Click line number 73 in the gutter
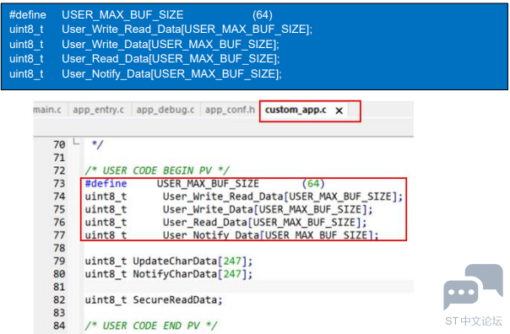Image resolution: width=510 pixels, height=334 pixels. point(59,184)
